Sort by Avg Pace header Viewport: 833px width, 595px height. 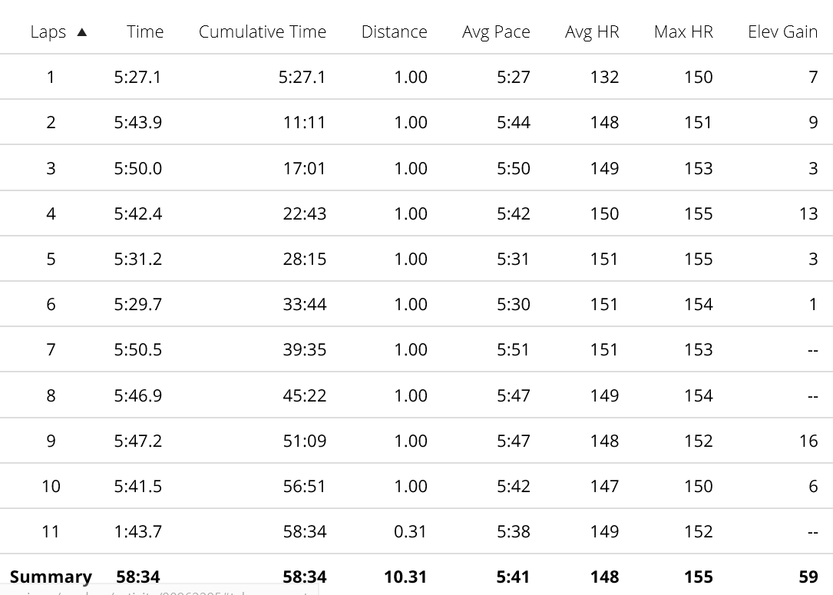coord(496,32)
